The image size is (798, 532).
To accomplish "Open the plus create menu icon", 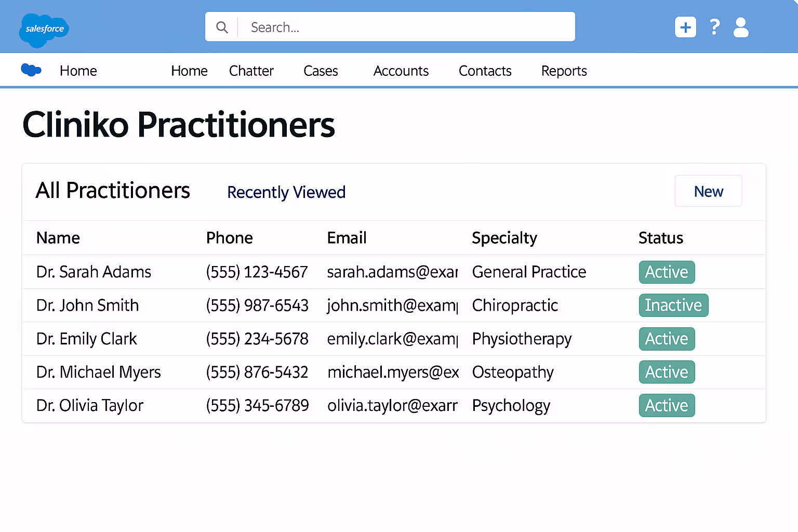I will pos(685,27).
